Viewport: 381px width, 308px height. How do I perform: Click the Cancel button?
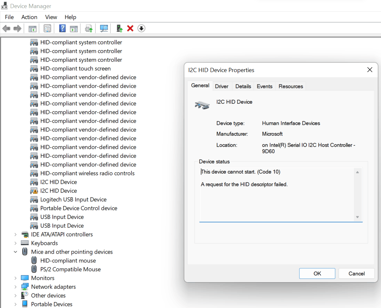(x=356, y=274)
